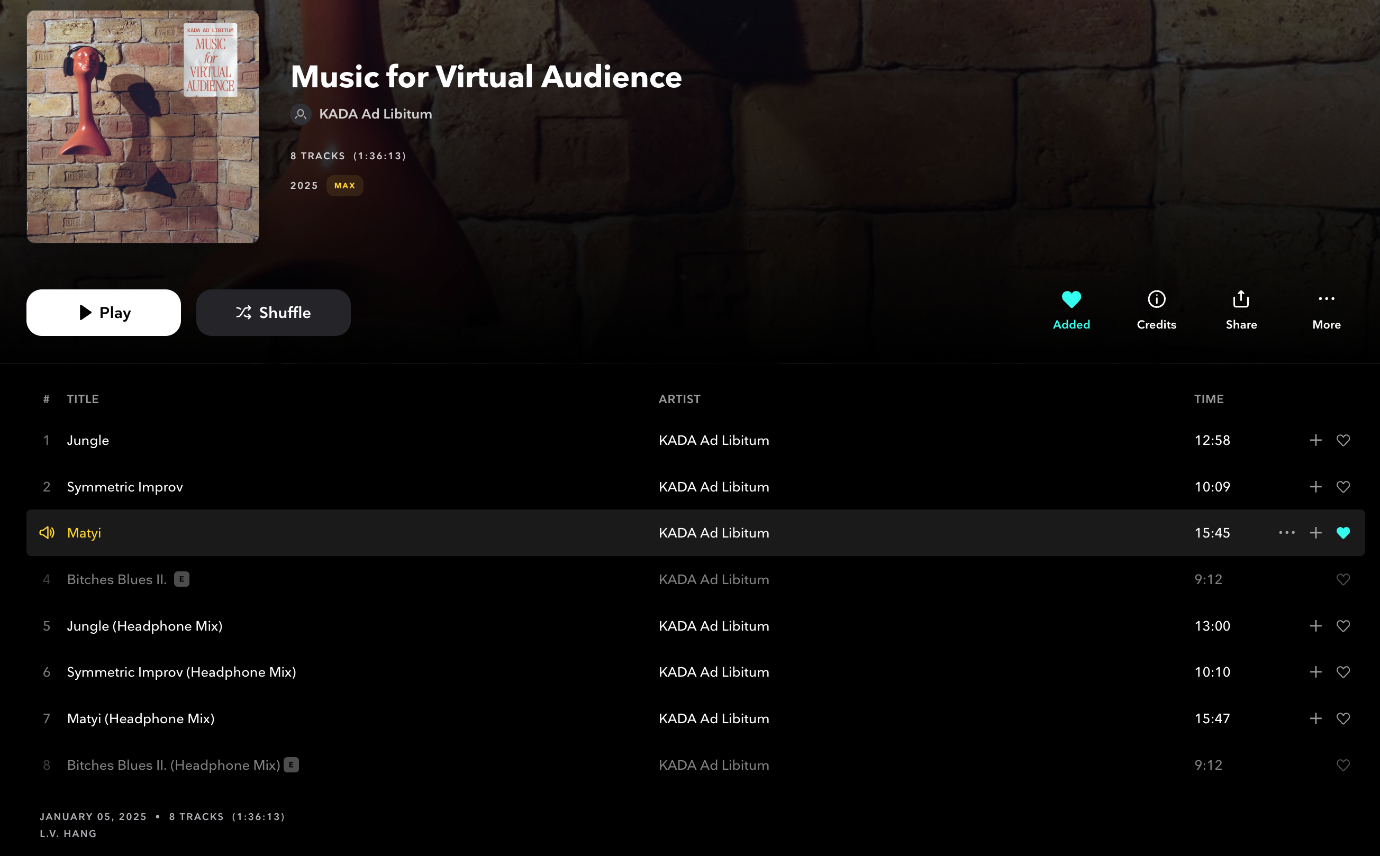1380x856 pixels.
Task: Click the explicit badge on Bitches Blues II.
Action: point(181,579)
